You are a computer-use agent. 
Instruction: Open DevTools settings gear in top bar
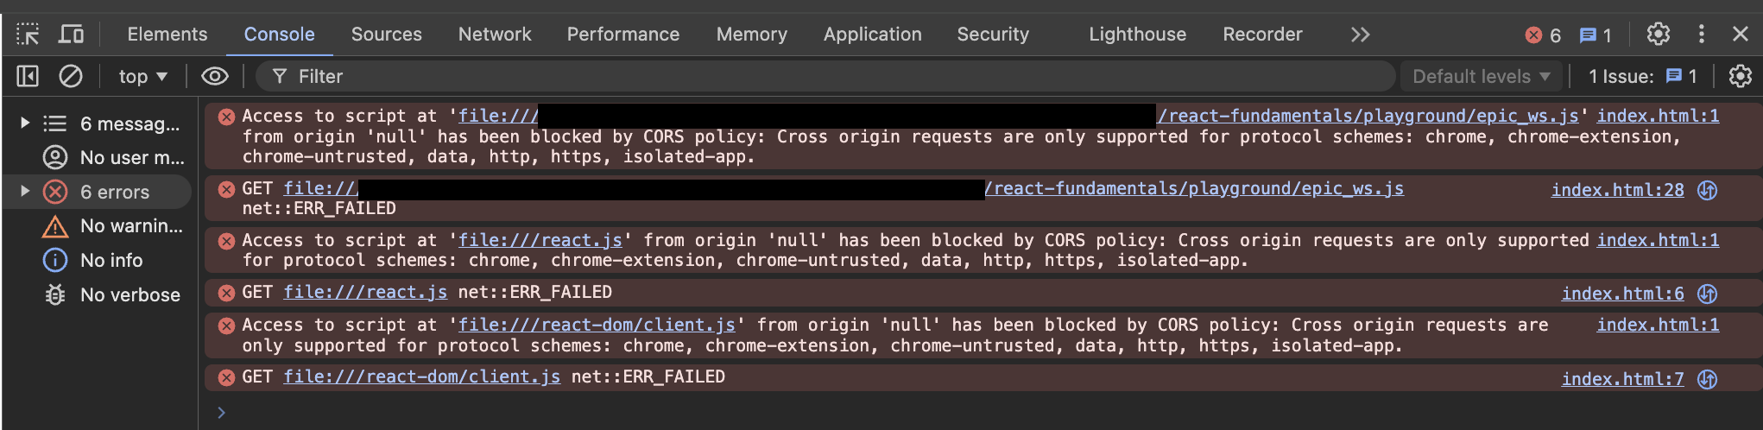coord(1658,35)
